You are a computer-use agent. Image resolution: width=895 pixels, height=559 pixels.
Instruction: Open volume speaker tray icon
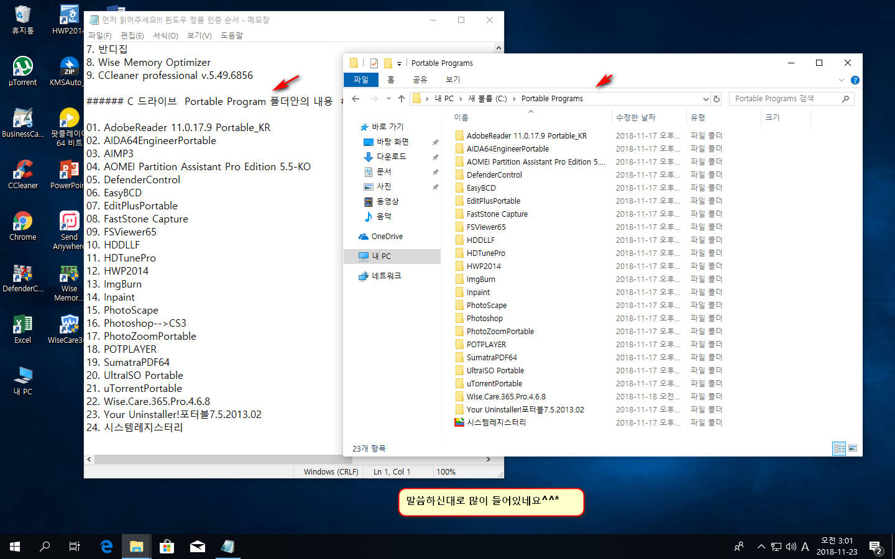[791, 547]
